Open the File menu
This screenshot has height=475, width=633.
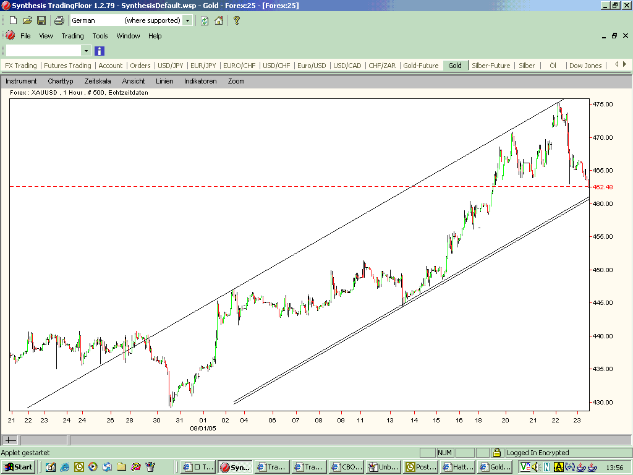pos(25,36)
